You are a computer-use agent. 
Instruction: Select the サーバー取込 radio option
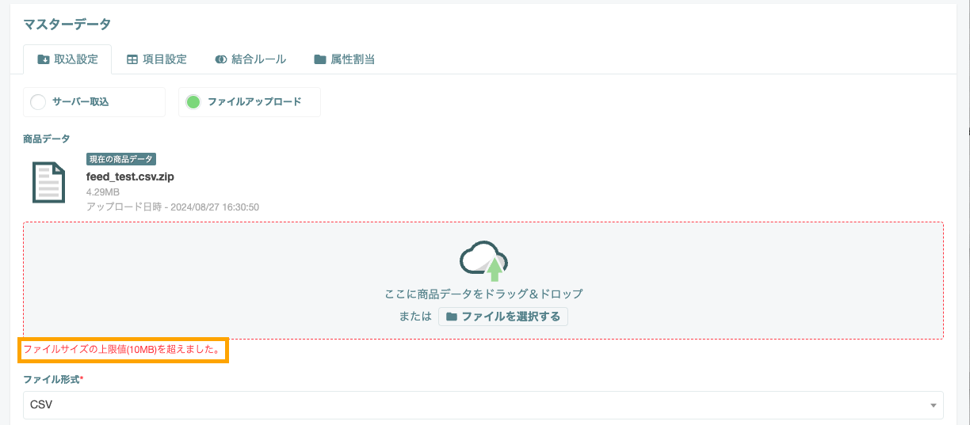(x=94, y=102)
